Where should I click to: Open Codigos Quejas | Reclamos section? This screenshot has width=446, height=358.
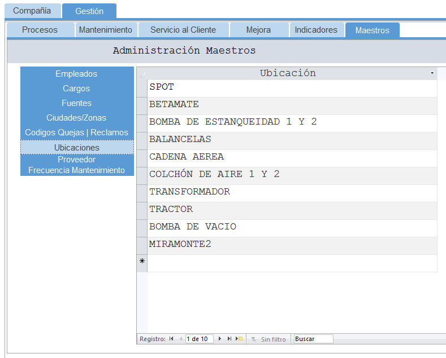pos(76,132)
